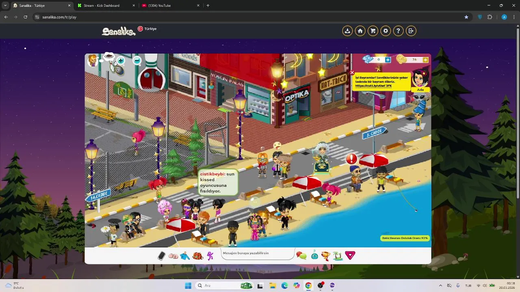Image resolution: width=520 pixels, height=292 pixels.
Task: Click the 14.CADDE street sign
Action: [98, 196]
